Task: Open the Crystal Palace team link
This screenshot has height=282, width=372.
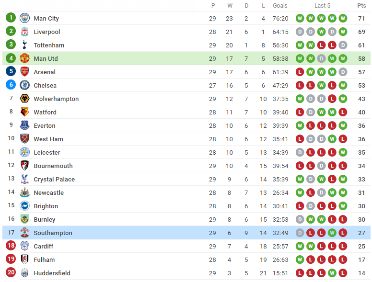Action: point(54,179)
